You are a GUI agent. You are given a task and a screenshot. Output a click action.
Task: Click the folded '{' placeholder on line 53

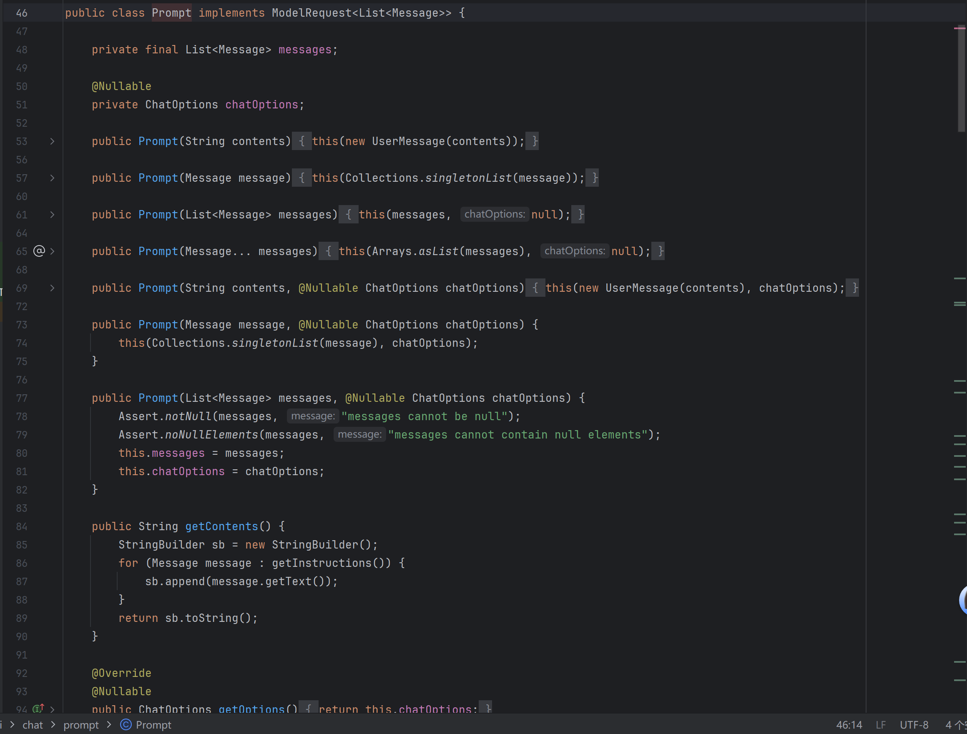pos(301,141)
